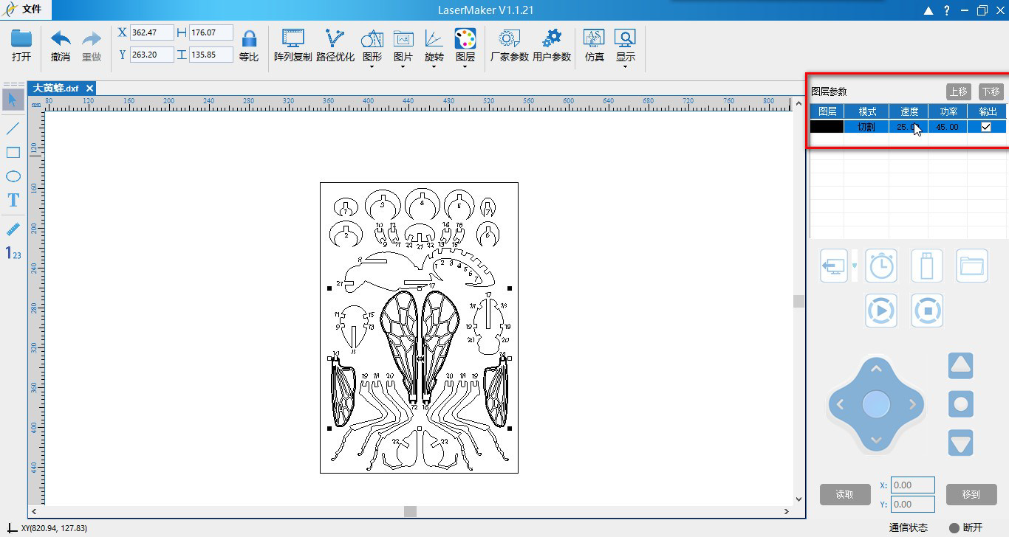
Task: Click the stop button
Action: 927,311
